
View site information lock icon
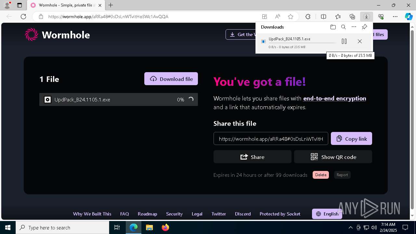click(41, 17)
